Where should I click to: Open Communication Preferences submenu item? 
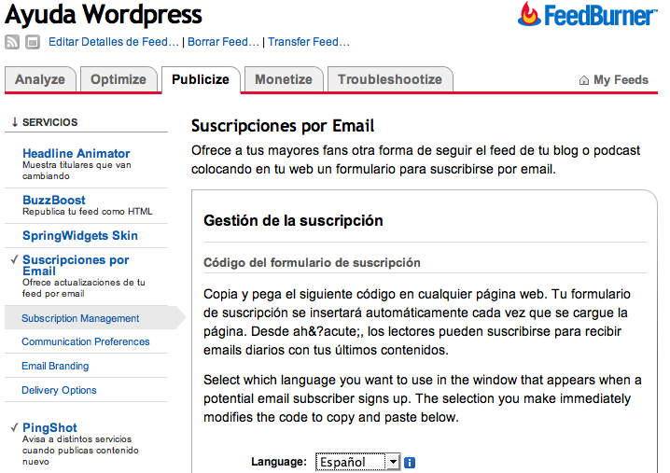[x=86, y=342]
